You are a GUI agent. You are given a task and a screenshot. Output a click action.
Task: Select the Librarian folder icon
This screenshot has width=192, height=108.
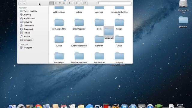click(x=99, y=39)
